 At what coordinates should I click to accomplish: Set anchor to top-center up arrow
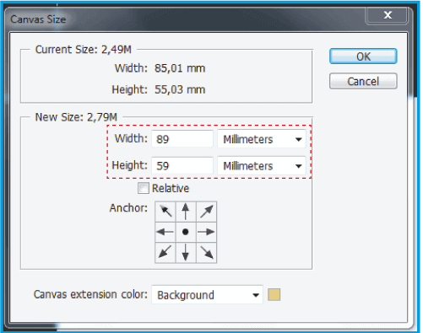[186, 212]
